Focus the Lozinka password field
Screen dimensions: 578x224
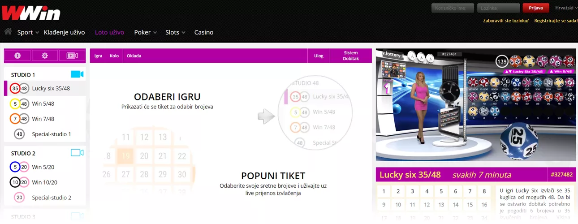coord(498,8)
